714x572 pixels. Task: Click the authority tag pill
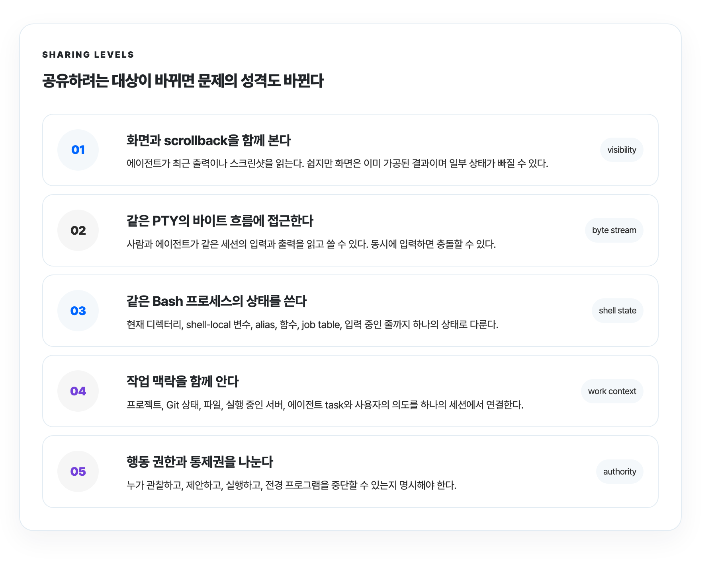tap(620, 471)
